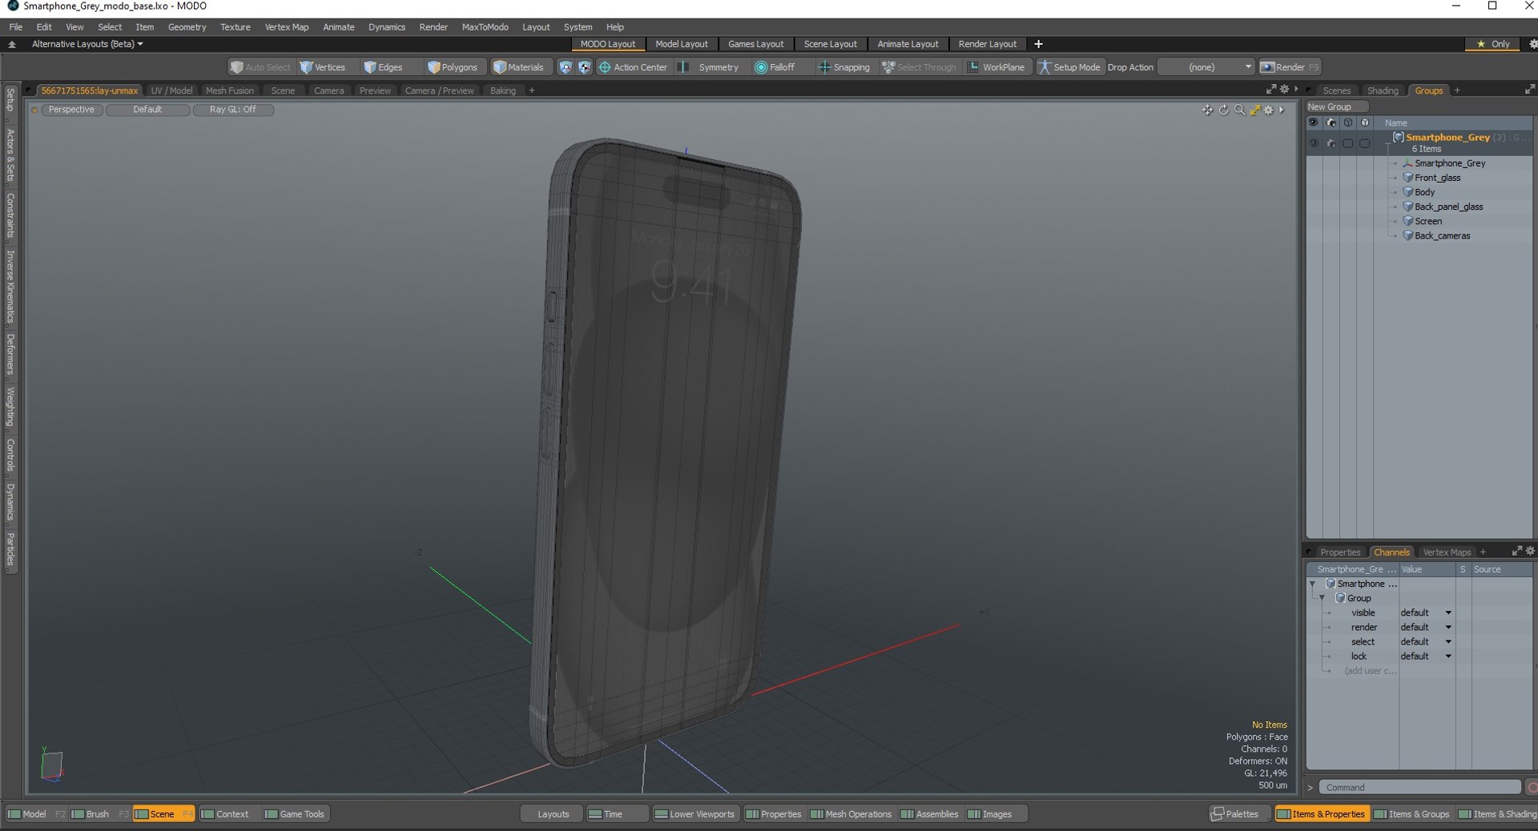Open the lock channel default dropdown
The height and width of the screenshot is (831, 1538).
(1426, 656)
